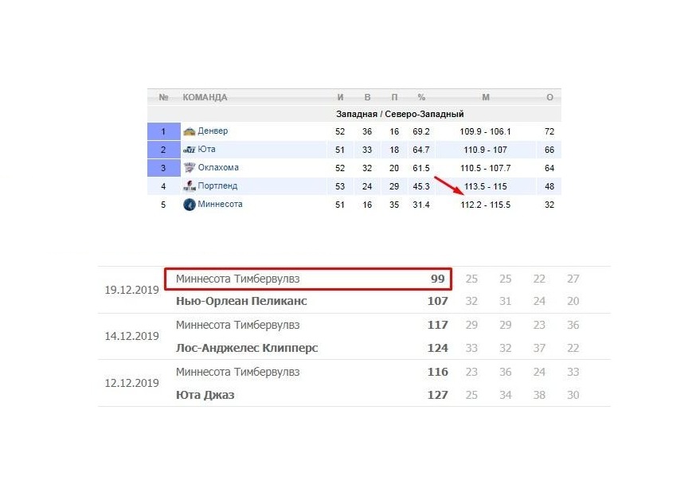The height and width of the screenshot is (492, 692).
Task: Click the 113.5 - 115 average score
Action: [486, 186]
